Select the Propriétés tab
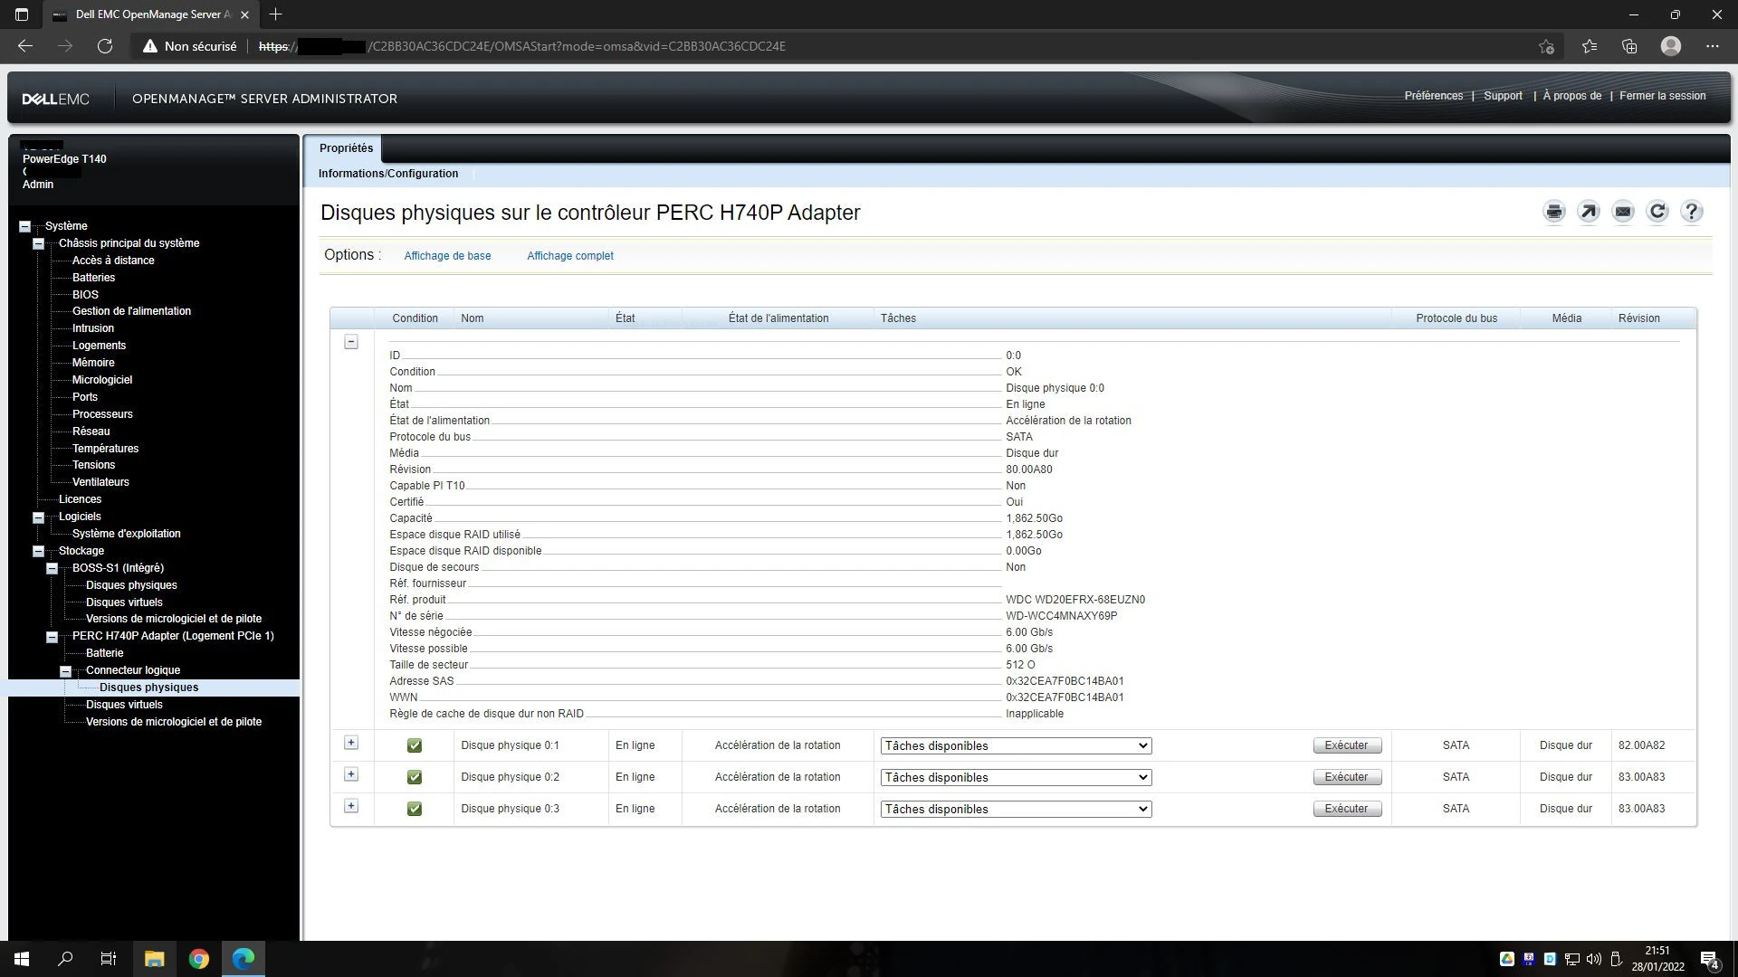The image size is (1738, 977). coord(346,148)
